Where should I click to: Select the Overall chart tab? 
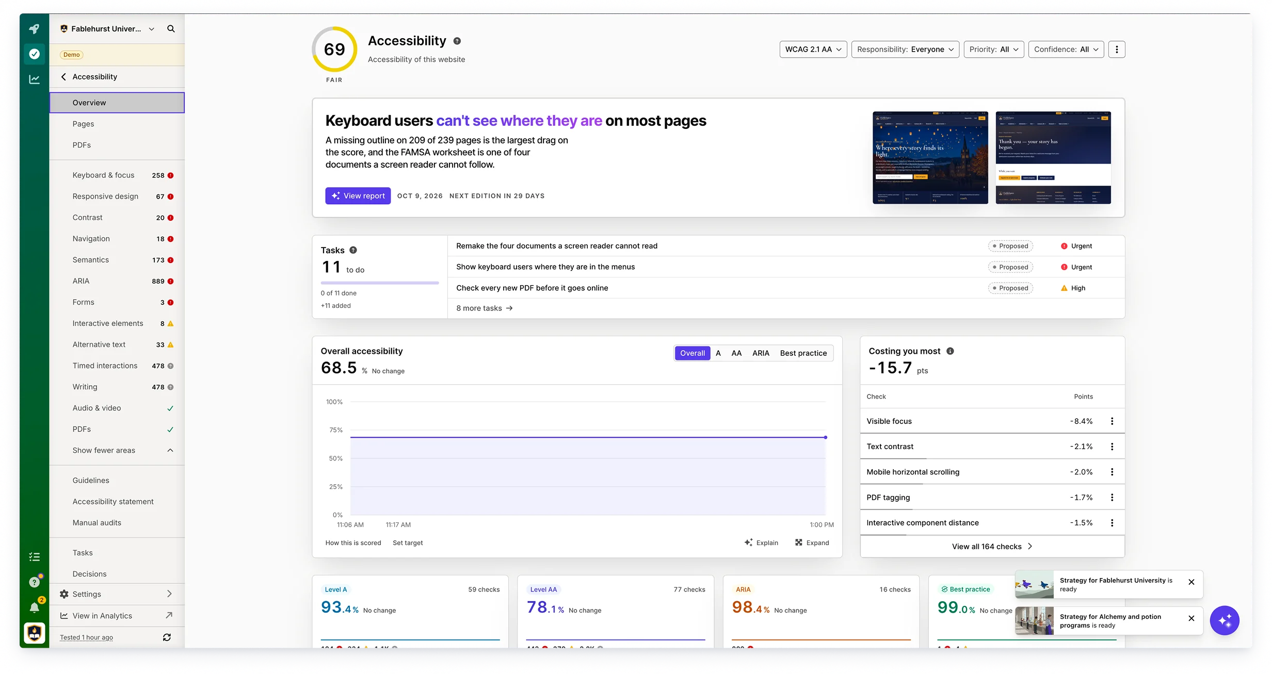692,353
